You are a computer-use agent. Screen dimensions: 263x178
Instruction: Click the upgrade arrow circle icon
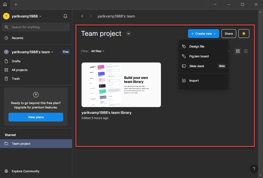tap(36, 95)
